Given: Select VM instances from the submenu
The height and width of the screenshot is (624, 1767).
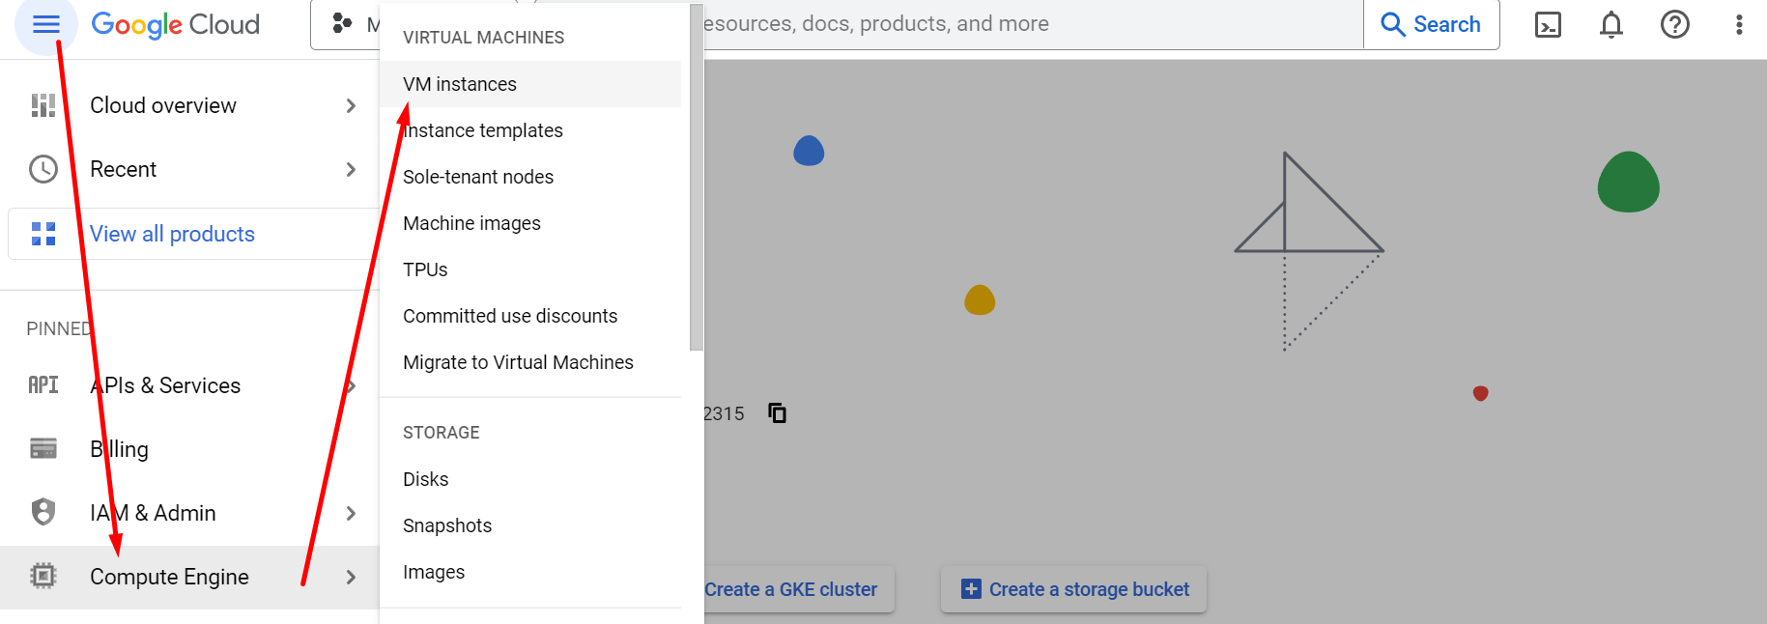Looking at the screenshot, I should click(x=460, y=84).
